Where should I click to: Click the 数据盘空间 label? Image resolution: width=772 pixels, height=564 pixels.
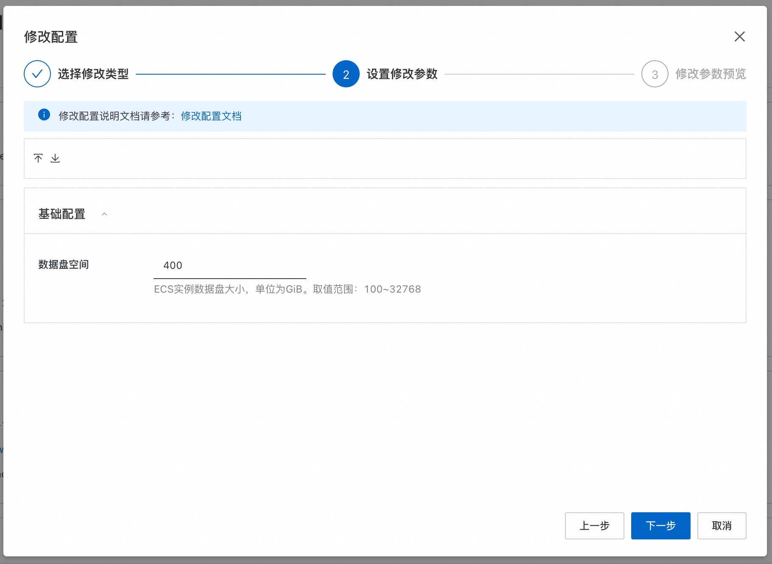[x=64, y=265]
